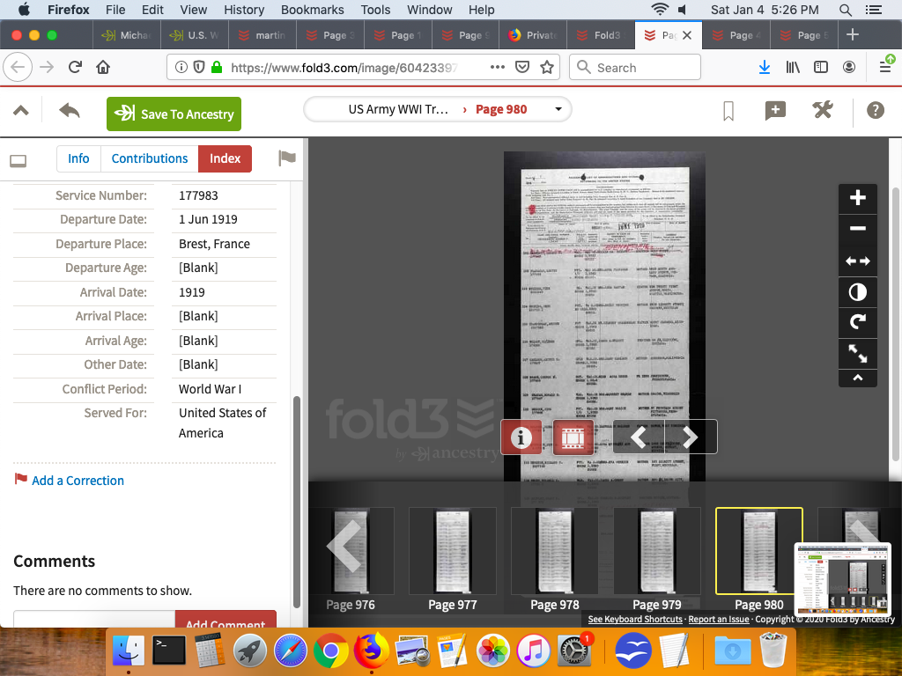Switch to the Contributions tab
This screenshot has height=676, width=902.
coord(150,158)
